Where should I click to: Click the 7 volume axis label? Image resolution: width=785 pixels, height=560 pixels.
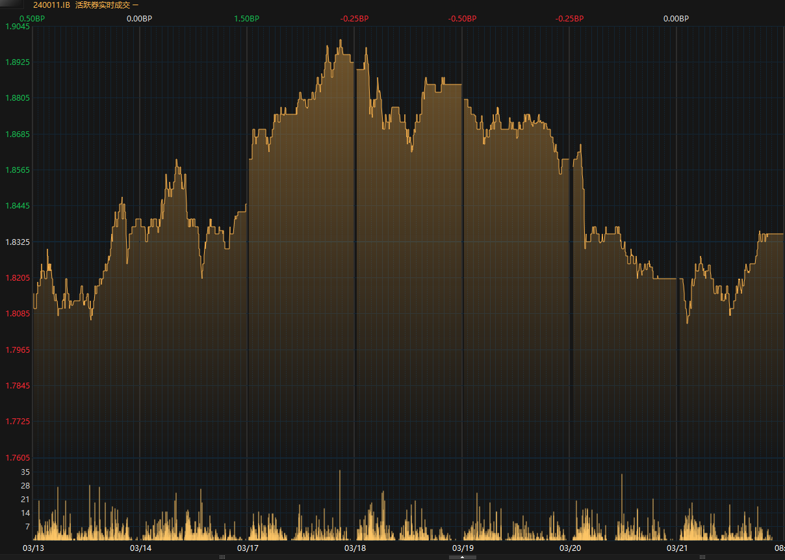(x=27, y=527)
